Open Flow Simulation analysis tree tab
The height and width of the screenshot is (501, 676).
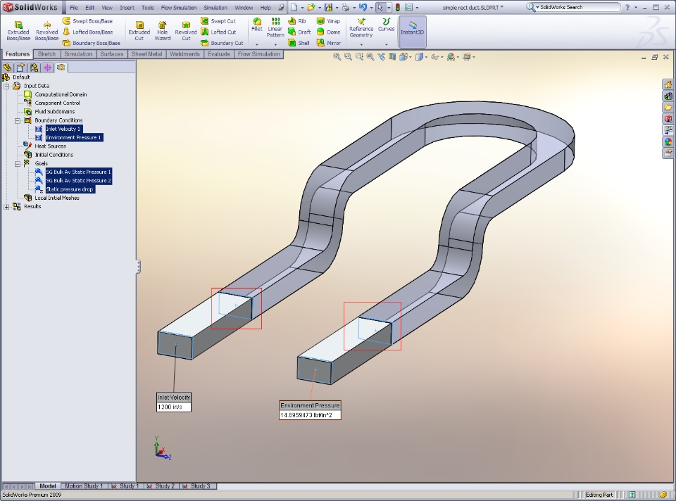(x=61, y=68)
